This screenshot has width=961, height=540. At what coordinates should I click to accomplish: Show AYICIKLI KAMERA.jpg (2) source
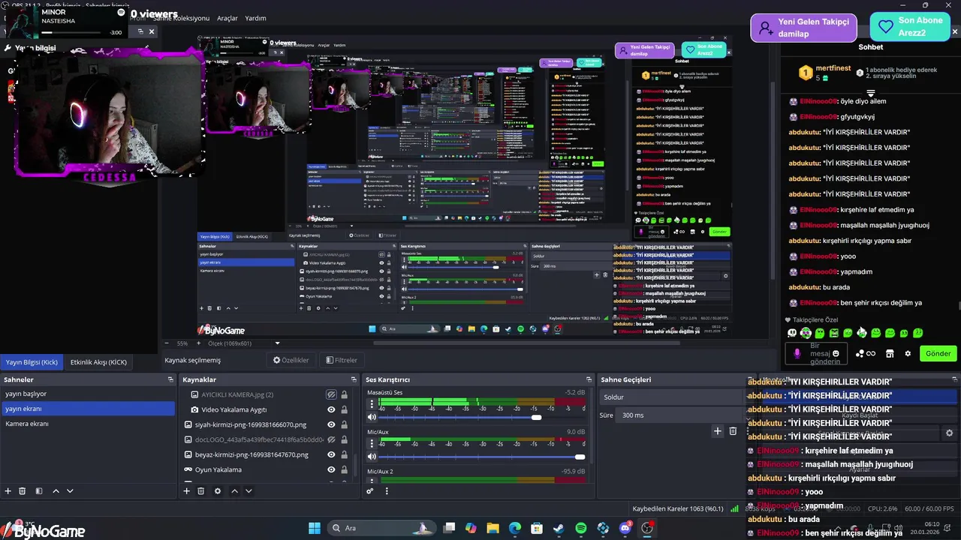click(331, 394)
